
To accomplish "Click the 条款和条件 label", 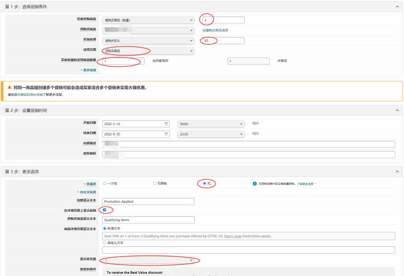I will 88,269.
